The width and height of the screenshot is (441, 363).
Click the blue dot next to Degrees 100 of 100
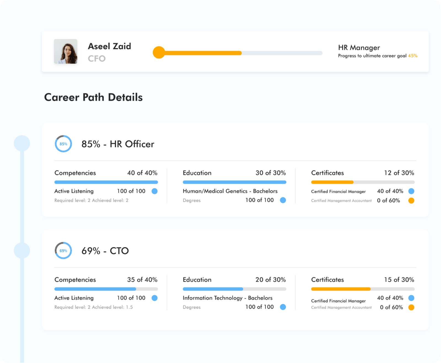coord(283,200)
